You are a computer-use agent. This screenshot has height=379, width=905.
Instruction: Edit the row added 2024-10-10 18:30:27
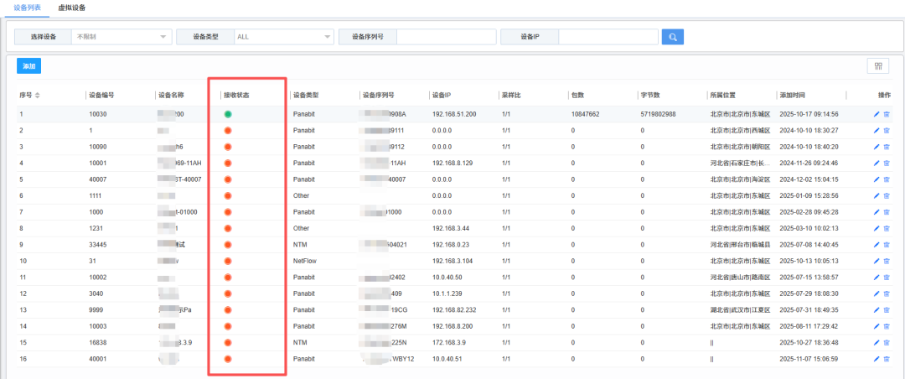[877, 131]
